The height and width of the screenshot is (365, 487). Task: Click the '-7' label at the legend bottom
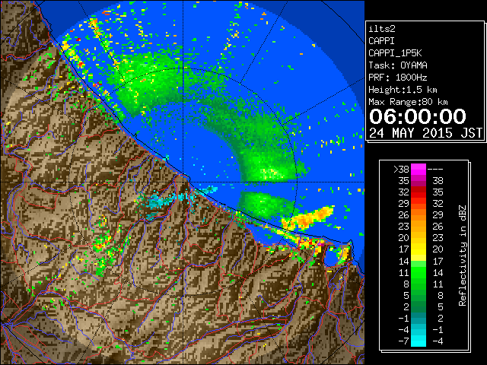404,341
